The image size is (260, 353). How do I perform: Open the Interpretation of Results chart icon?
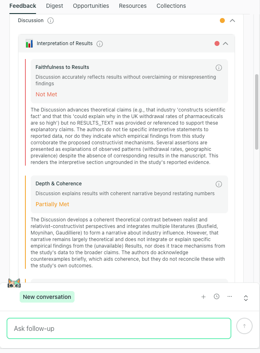tap(29, 43)
